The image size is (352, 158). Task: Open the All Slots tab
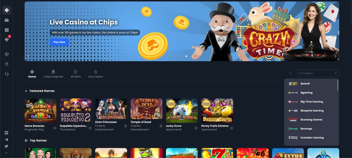[x=76, y=74]
